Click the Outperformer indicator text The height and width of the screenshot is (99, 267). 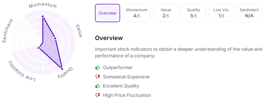click(118, 67)
